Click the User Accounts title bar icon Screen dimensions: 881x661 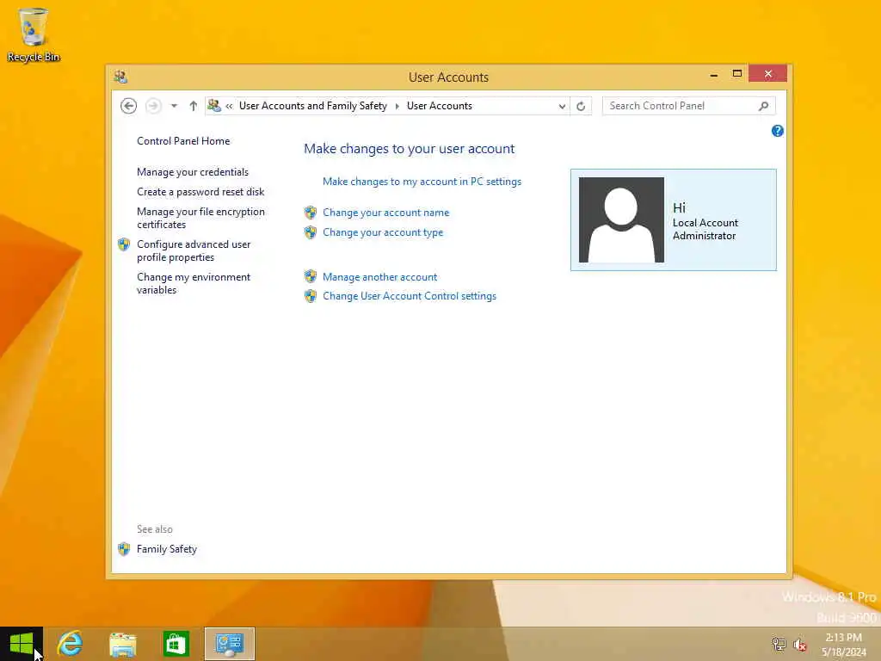pyautogui.click(x=120, y=77)
